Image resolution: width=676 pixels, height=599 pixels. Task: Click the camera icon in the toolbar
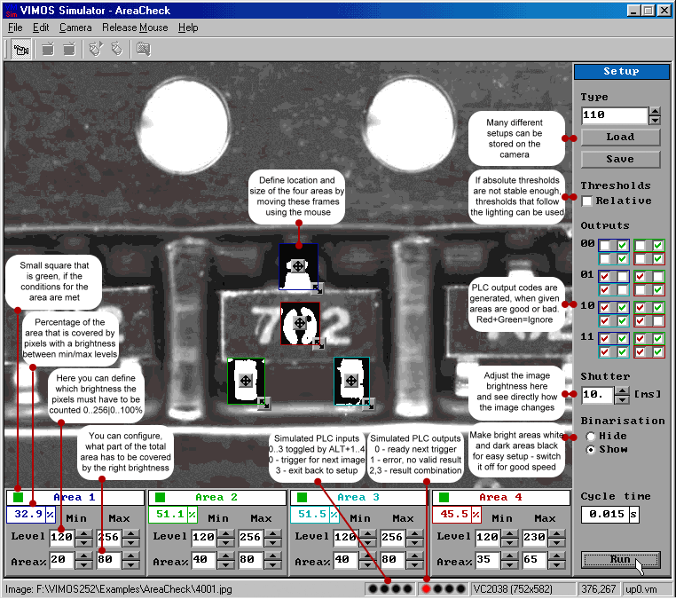point(23,50)
